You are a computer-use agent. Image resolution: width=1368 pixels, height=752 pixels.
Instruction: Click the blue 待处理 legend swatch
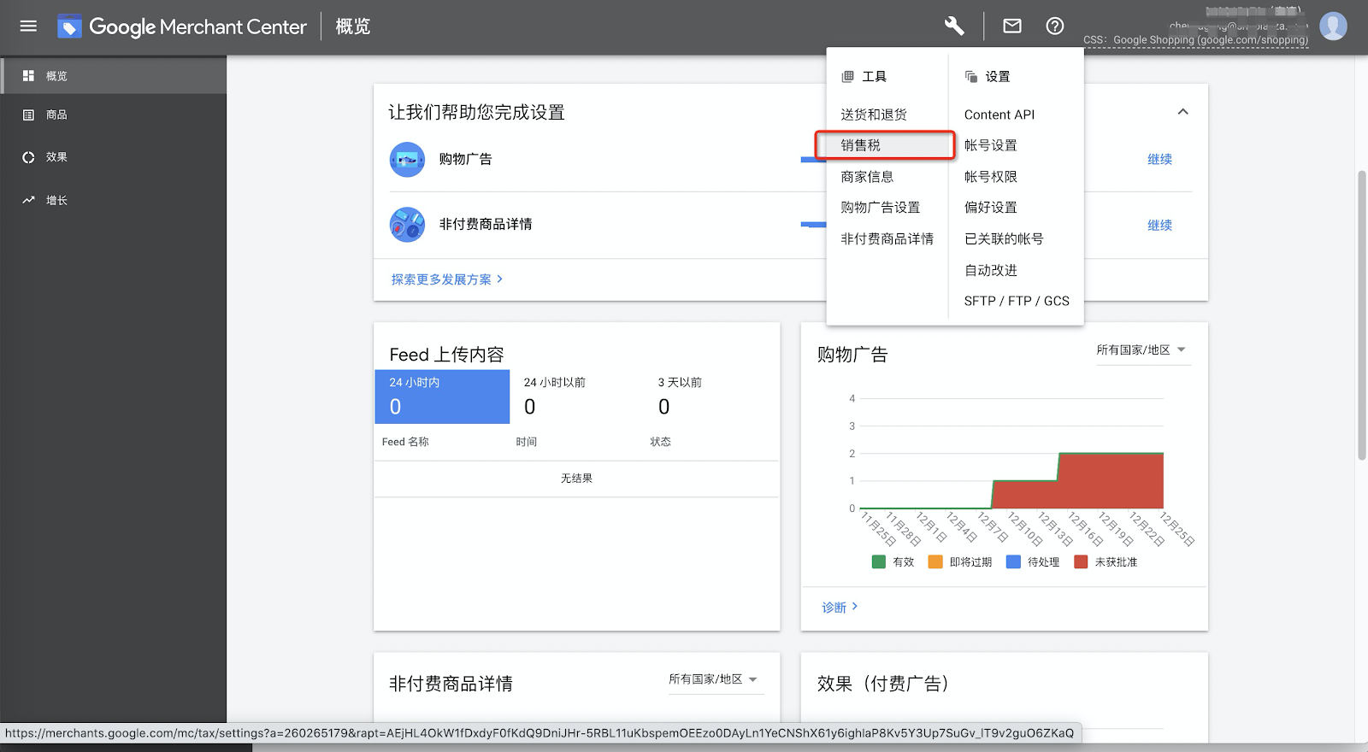[x=1014, y=562]
